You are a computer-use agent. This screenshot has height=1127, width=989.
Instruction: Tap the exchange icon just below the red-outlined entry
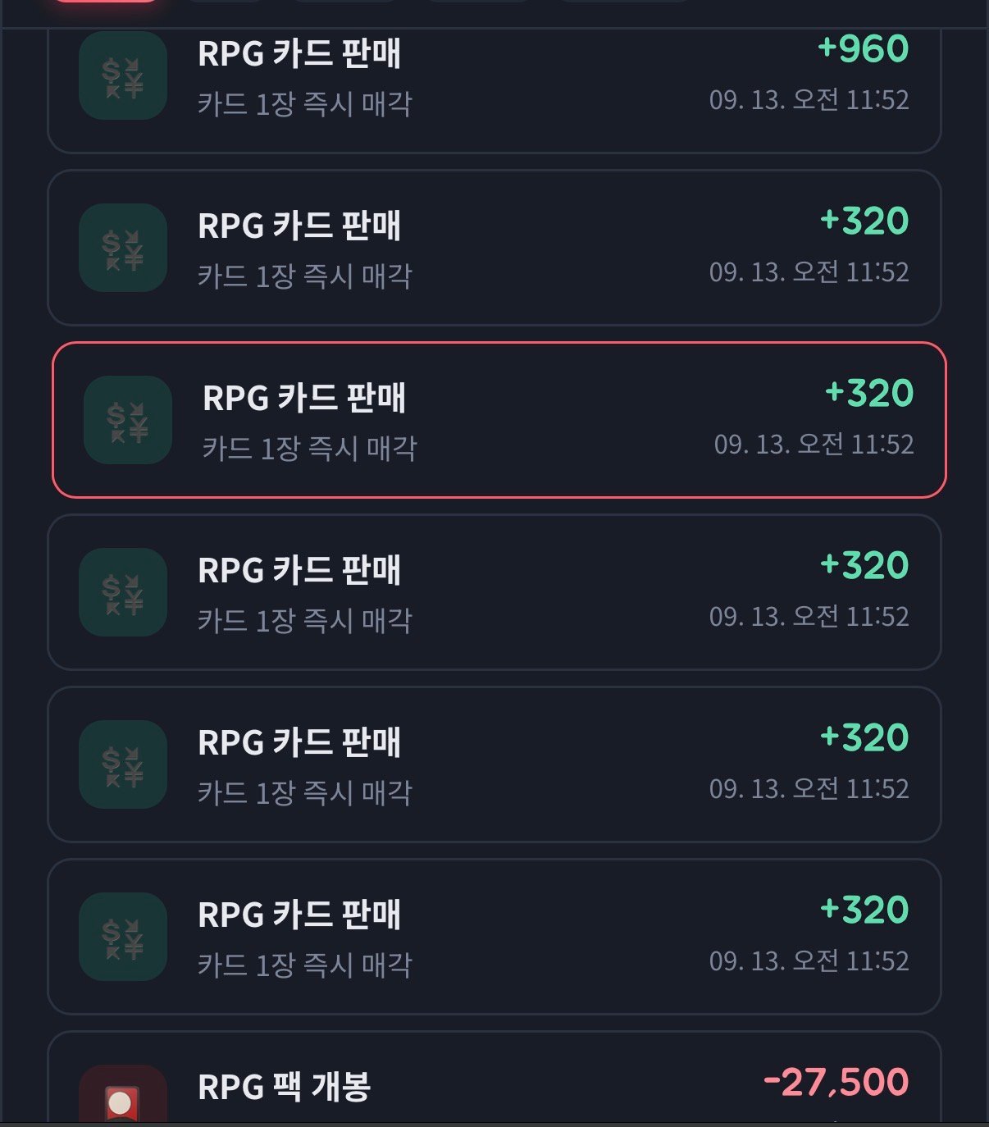[x=123, y=592]
